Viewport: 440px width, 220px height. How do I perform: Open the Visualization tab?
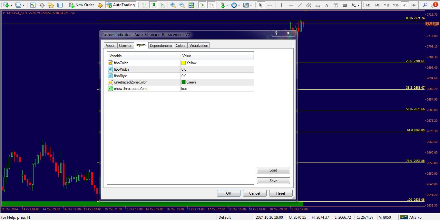click(199, 46)
